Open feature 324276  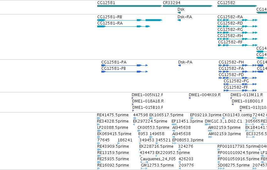[x=179, y=150]
